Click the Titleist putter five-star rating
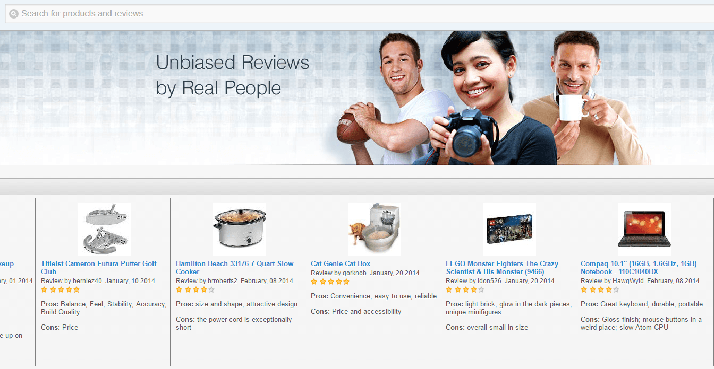Screen dimensions: 714x369 coord(61,290)
